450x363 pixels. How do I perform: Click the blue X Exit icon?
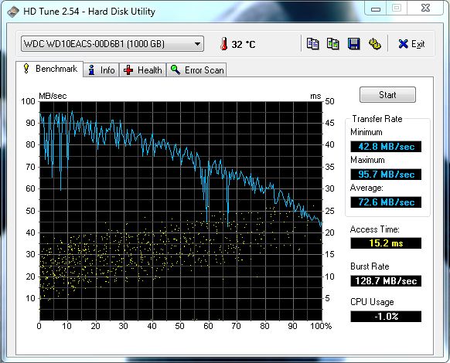click(x=403, y=44)
